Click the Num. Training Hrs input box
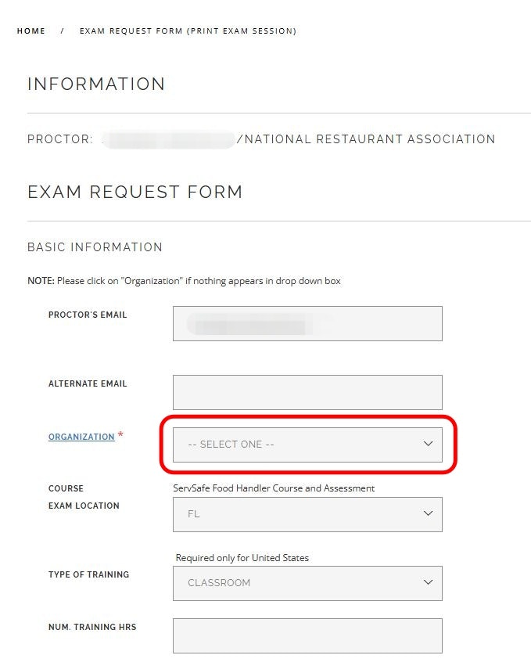This screenshot has height=666, width=531. coord(307,635)
